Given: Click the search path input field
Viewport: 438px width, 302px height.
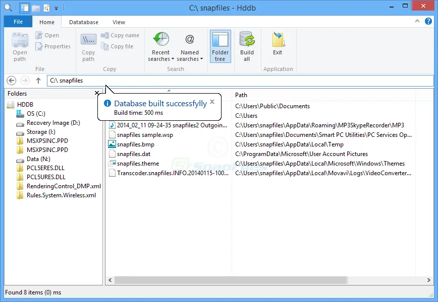Looking at the screenshot, I should click(x=240, y=81).
